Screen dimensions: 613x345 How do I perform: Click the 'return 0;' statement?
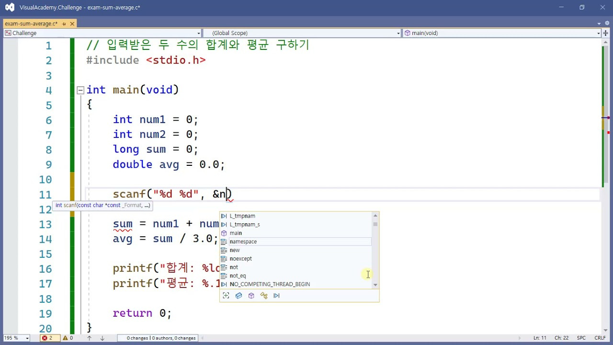142,313
